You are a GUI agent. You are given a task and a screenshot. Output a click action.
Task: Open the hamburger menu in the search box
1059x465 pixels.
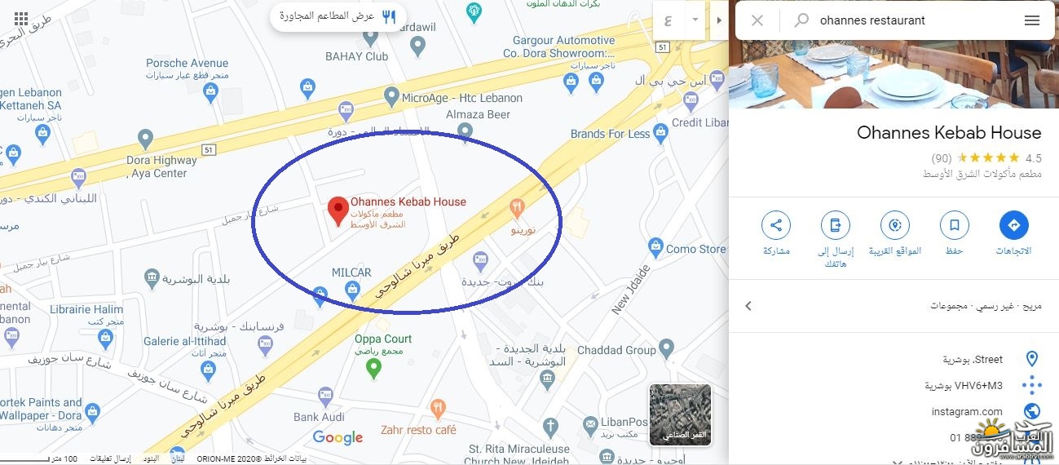click(x=1032, y=20)
